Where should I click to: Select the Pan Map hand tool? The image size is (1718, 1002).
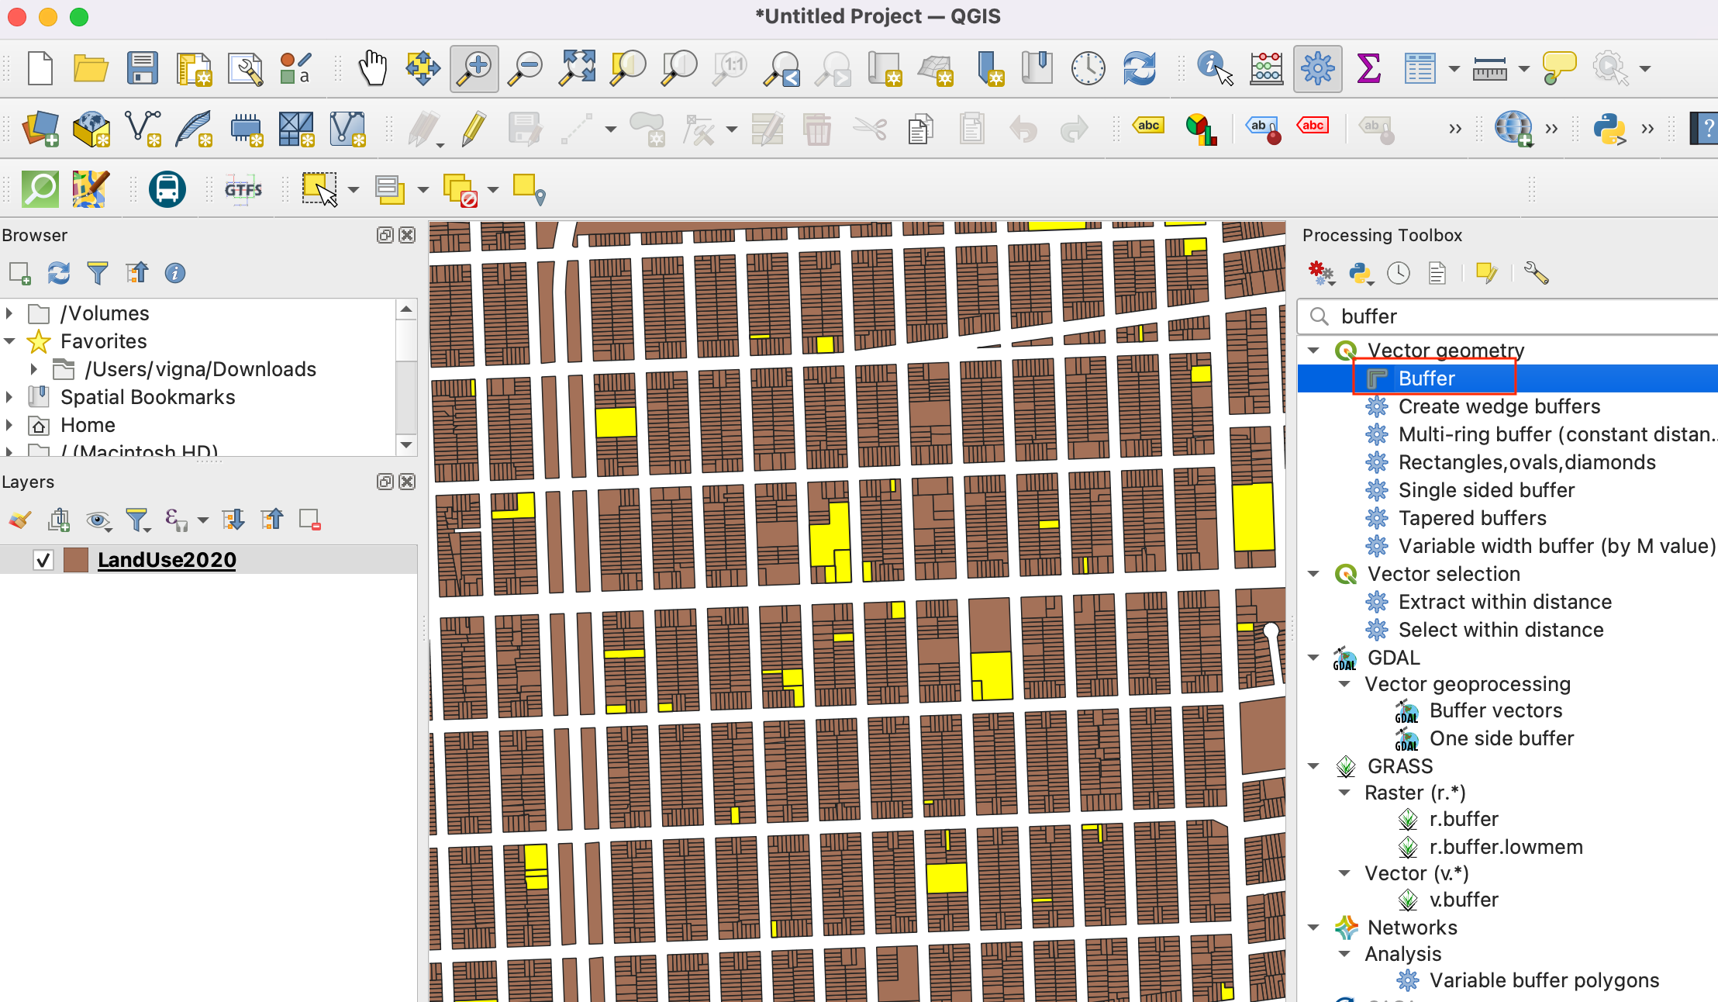tap(372, 68)
